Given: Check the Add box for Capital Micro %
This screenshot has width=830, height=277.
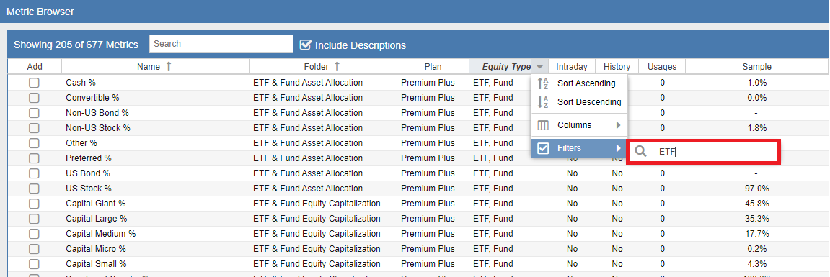Looking at the screenshot, I should [x=35, y=248].
